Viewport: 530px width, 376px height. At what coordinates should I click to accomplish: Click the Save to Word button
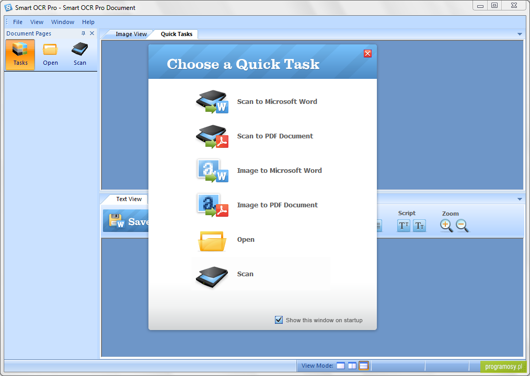click(126, 220)
